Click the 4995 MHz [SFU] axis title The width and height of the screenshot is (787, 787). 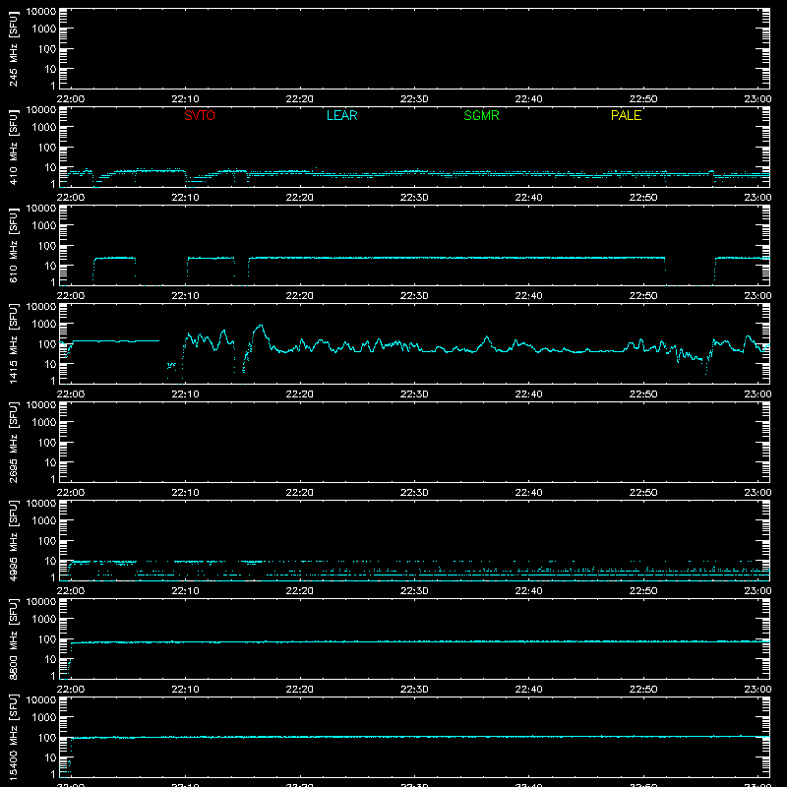(x=14, y=540)
